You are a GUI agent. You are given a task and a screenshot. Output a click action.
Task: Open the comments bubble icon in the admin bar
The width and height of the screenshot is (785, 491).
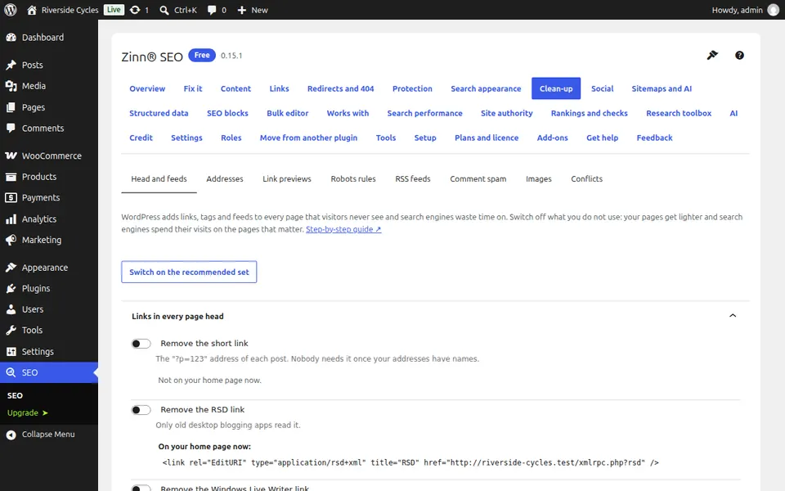212,10
